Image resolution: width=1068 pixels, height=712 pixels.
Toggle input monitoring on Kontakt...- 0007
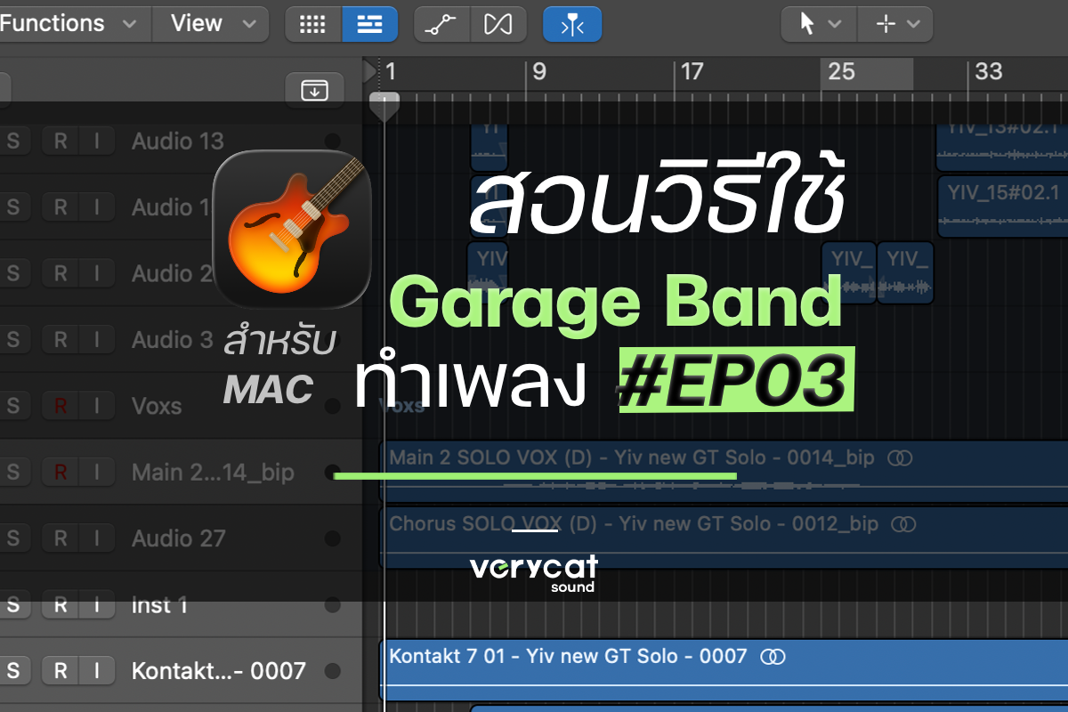(98, 671)
